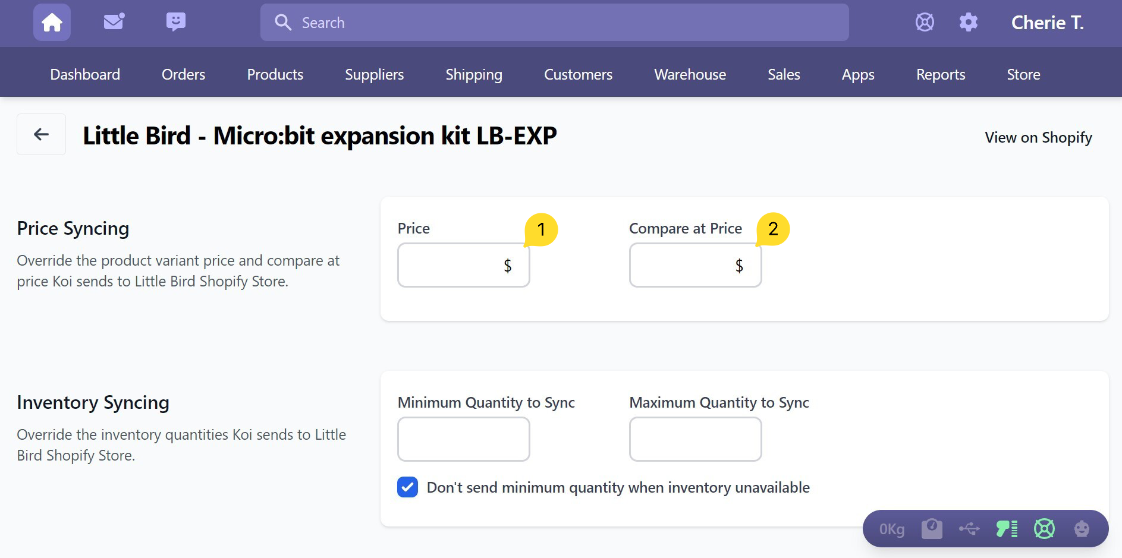Click the Minimum Quantity to Sync field
Screen dimensions: 1122x558
[463, 439]
